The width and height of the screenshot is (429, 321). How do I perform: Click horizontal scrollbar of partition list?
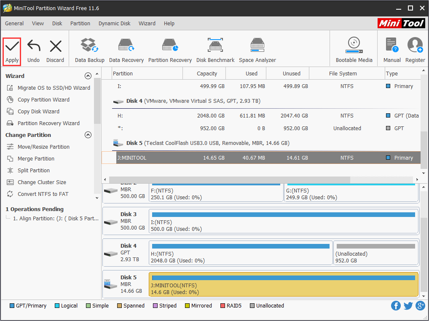229,179
